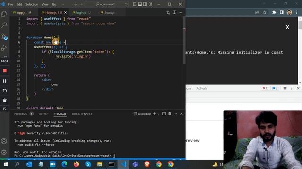Open the Selection menu

32,4
